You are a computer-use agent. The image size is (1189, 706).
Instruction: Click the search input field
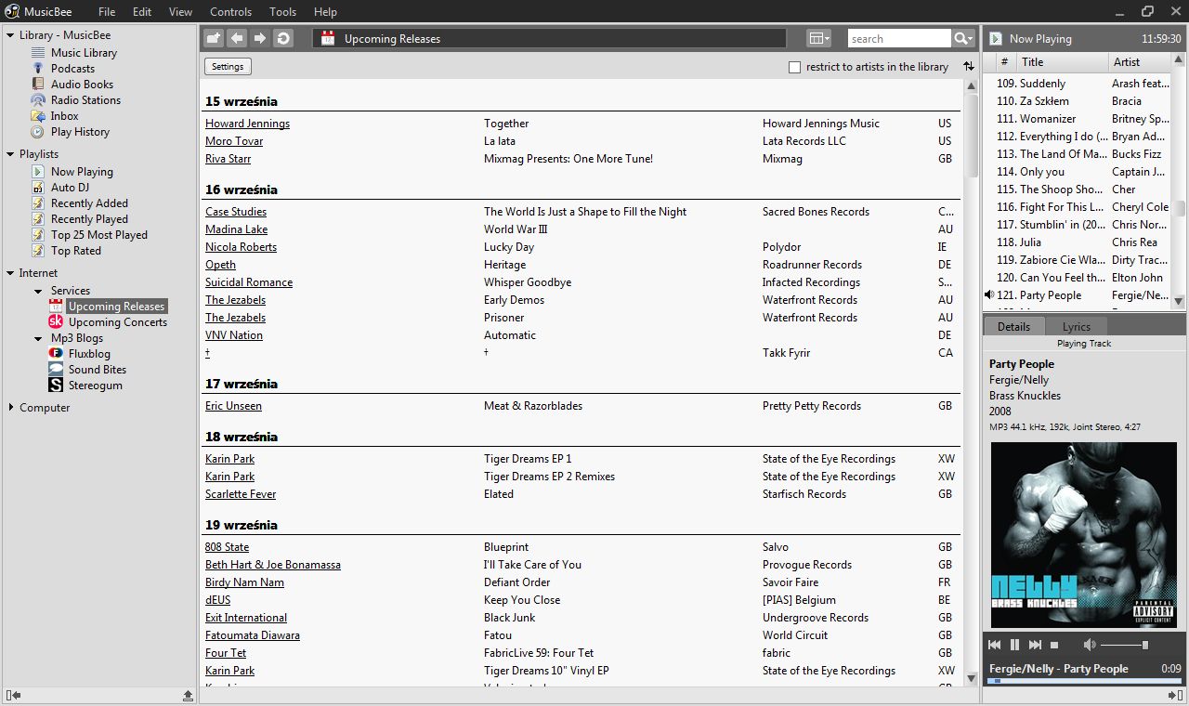point(899,39)
